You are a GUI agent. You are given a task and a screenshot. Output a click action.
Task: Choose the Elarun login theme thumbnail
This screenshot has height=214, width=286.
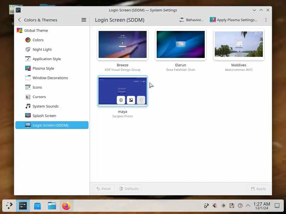pyautogui.click(x=181, y=44)
